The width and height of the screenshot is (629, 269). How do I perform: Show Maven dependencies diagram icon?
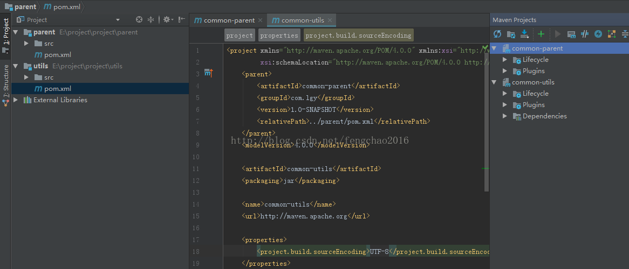point(611,34)
